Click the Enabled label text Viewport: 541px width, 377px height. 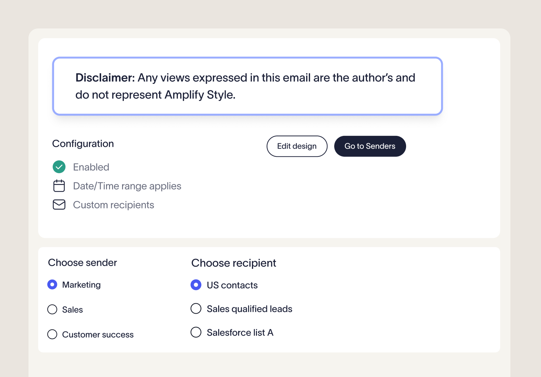click(x=91, y=167)
